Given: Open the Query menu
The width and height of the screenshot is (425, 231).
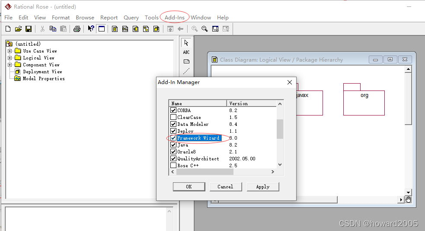Looking at the screenshot, I should pos(131,18).
